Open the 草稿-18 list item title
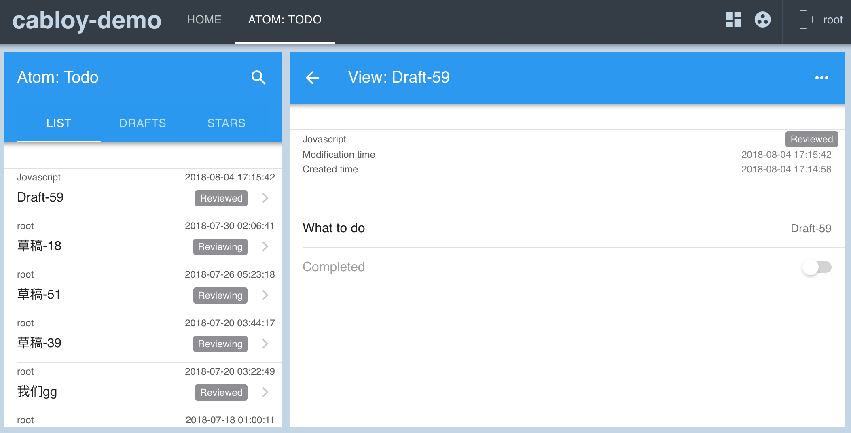The image size is (851, 433). [39, 246]
